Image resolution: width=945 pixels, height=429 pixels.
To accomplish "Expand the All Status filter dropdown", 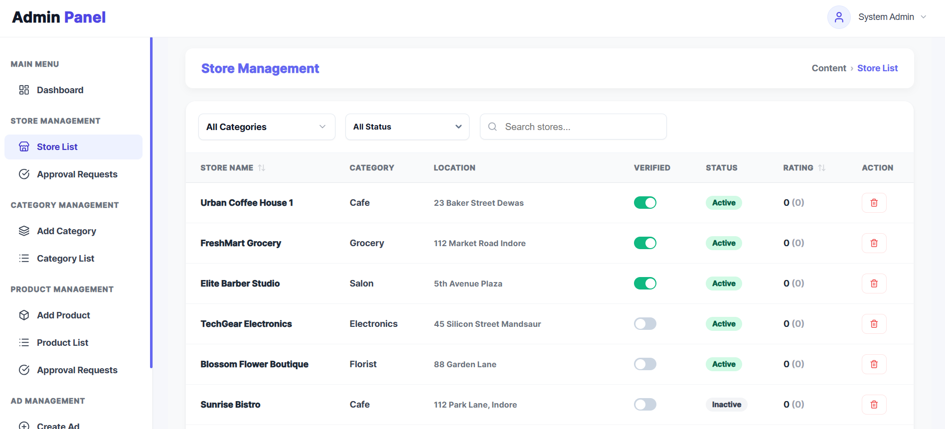I will [407, 127].
